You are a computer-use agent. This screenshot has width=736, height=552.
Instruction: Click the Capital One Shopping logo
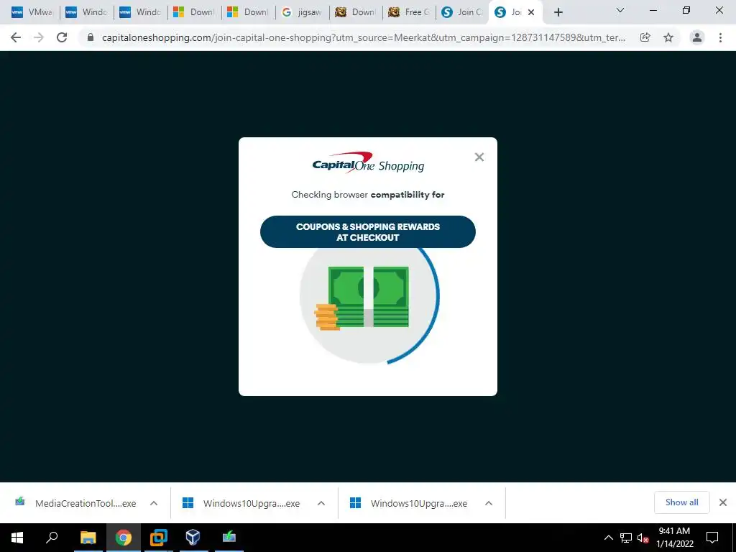(x=368, y=162)
